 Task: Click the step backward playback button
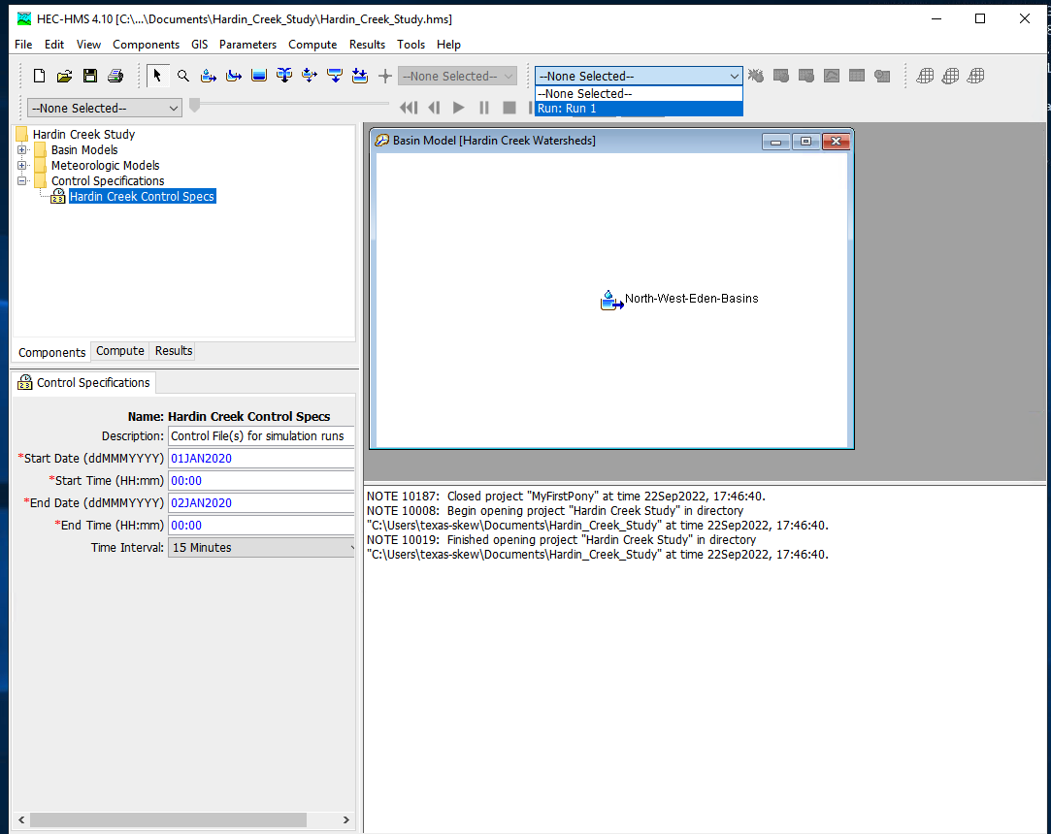tap(435, 108)
